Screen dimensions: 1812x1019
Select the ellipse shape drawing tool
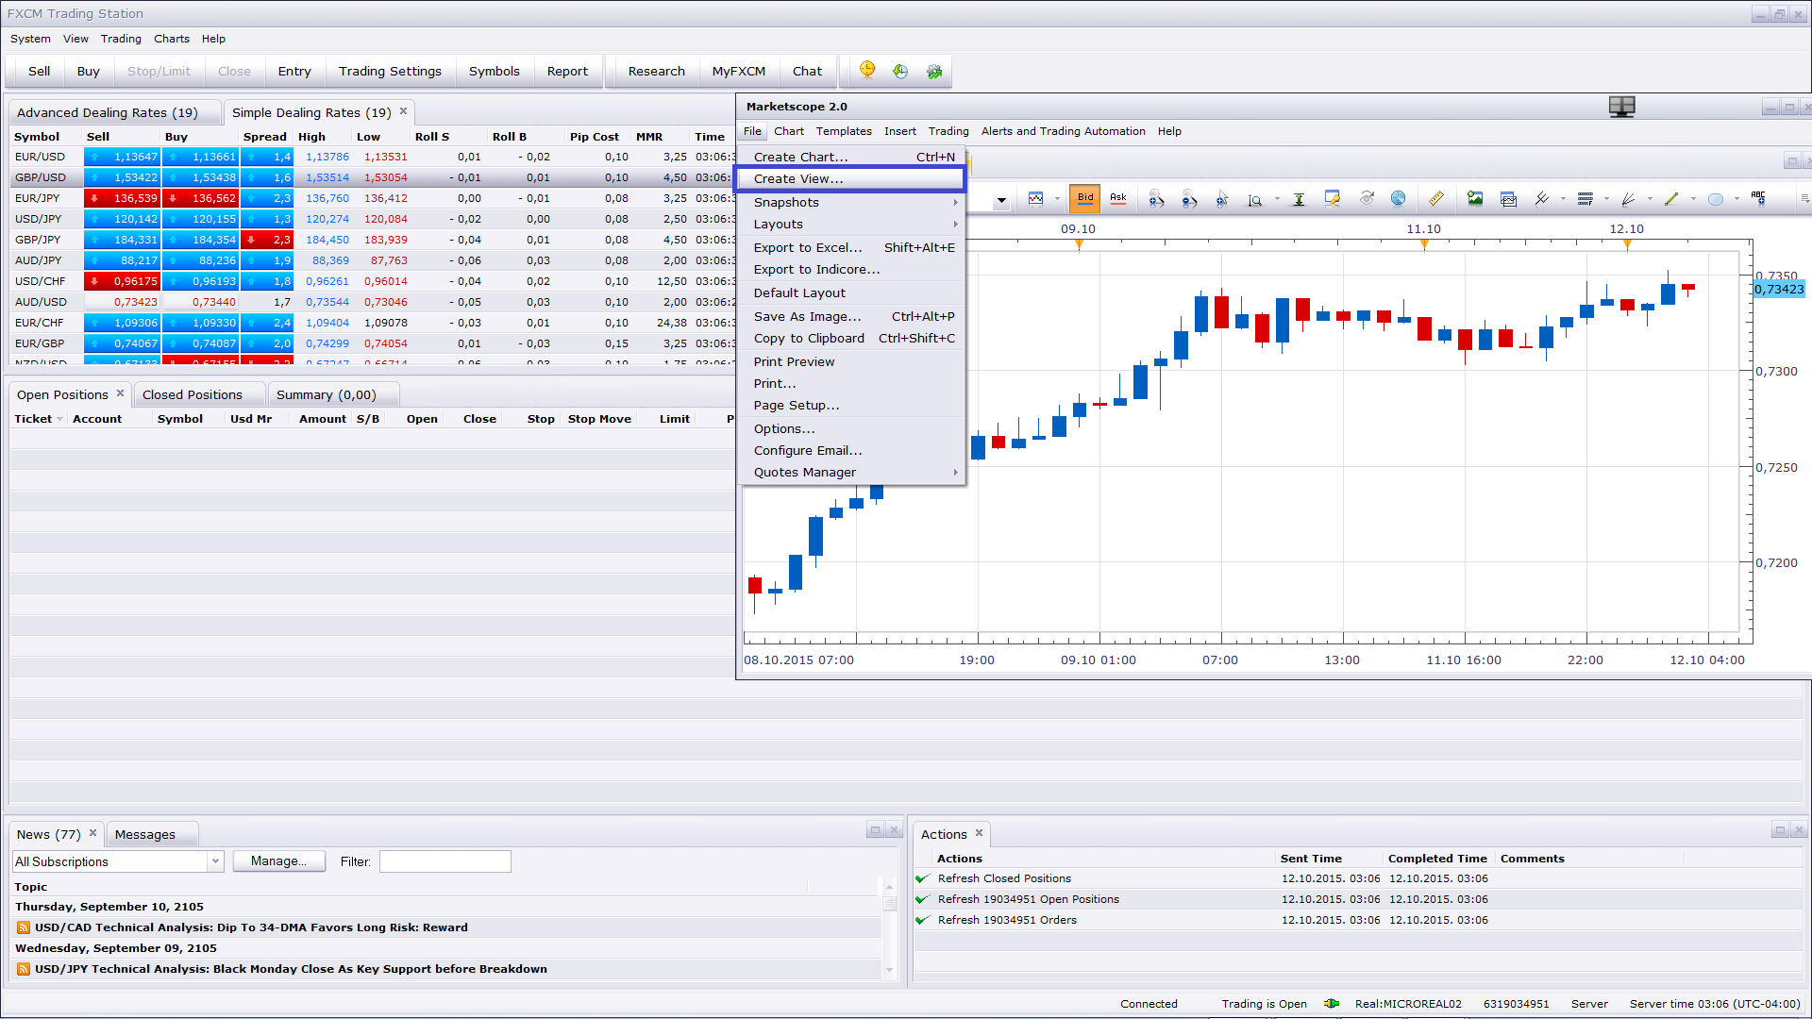1716,198
